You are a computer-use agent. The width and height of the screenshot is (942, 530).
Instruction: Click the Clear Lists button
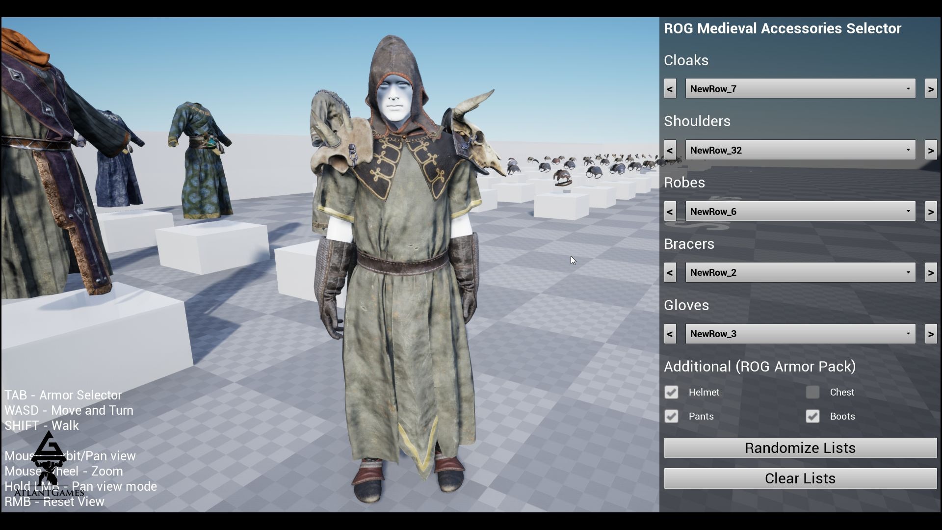coord(800,478)
